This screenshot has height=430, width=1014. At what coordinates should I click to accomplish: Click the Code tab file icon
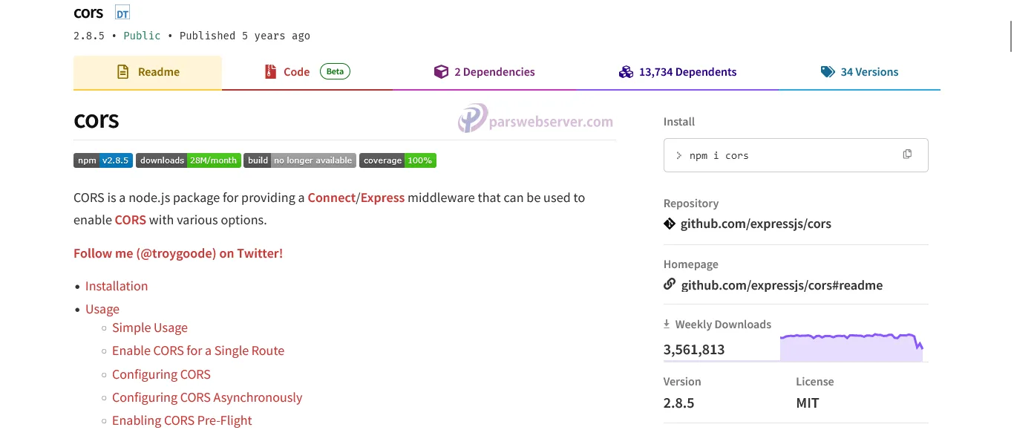pos(269,71)
